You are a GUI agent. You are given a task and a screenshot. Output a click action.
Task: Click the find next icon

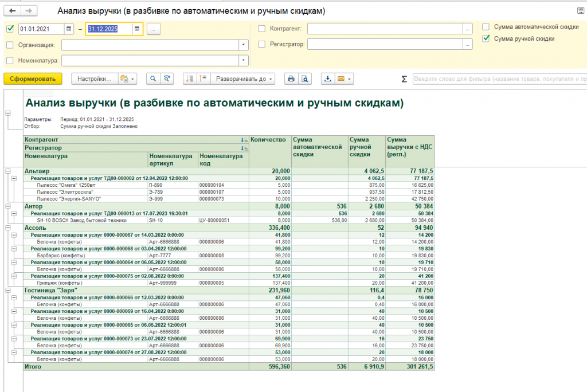click(x=167, y=79)
